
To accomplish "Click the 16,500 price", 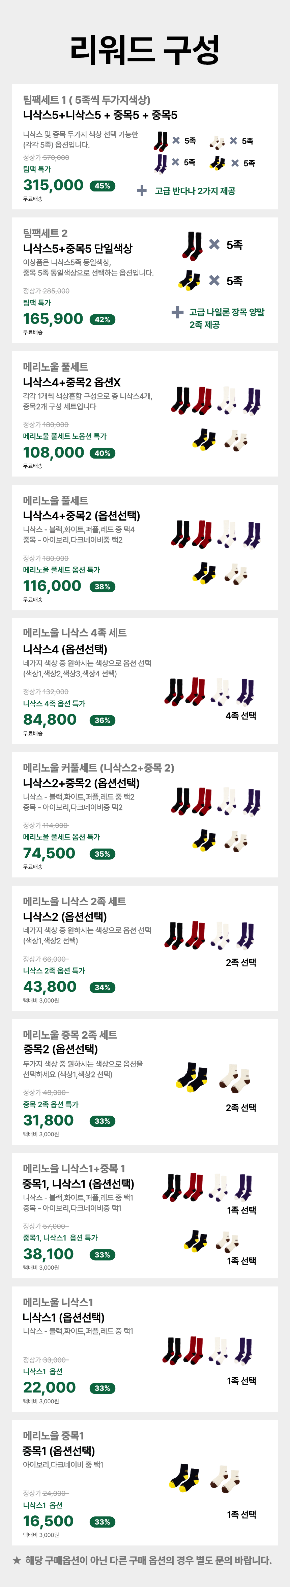I will pos(48,1521).
